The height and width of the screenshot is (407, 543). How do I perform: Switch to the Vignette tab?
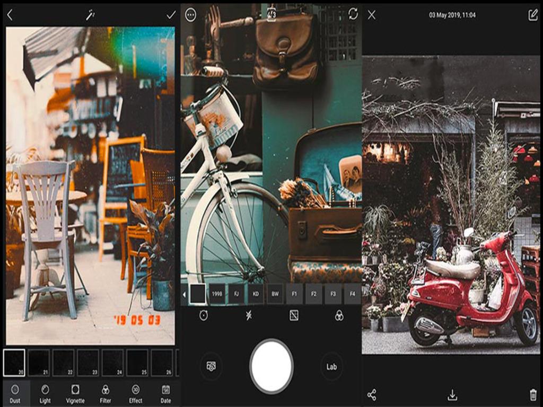(75, 393)
